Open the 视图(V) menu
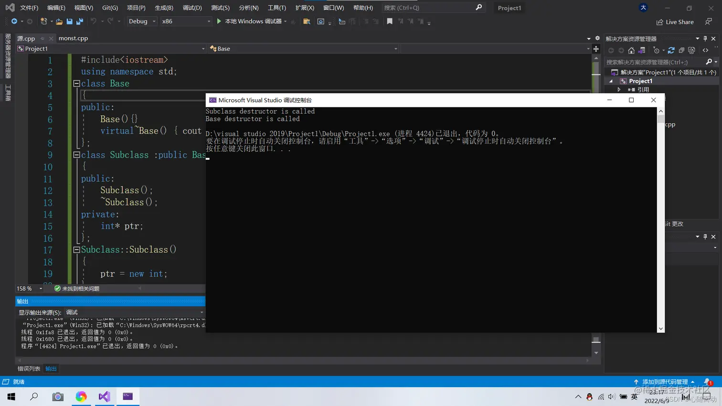Viewport: 722px width, 406px height. coord(84,8)
